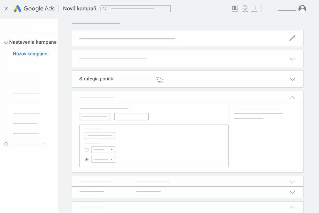Screen dimensions: 319x213
Task: Select the unchecked radio button in budget box
Action: pyautogui.click(x=87, y=150)
